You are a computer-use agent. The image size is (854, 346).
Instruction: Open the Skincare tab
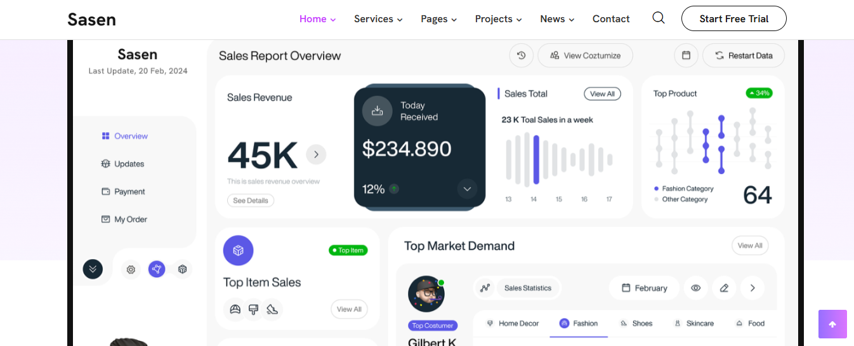(694, 323)
